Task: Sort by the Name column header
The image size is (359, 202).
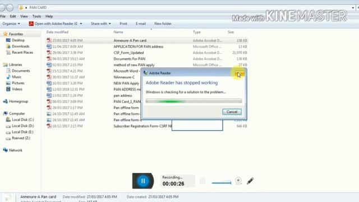Action: pos(118,32)
